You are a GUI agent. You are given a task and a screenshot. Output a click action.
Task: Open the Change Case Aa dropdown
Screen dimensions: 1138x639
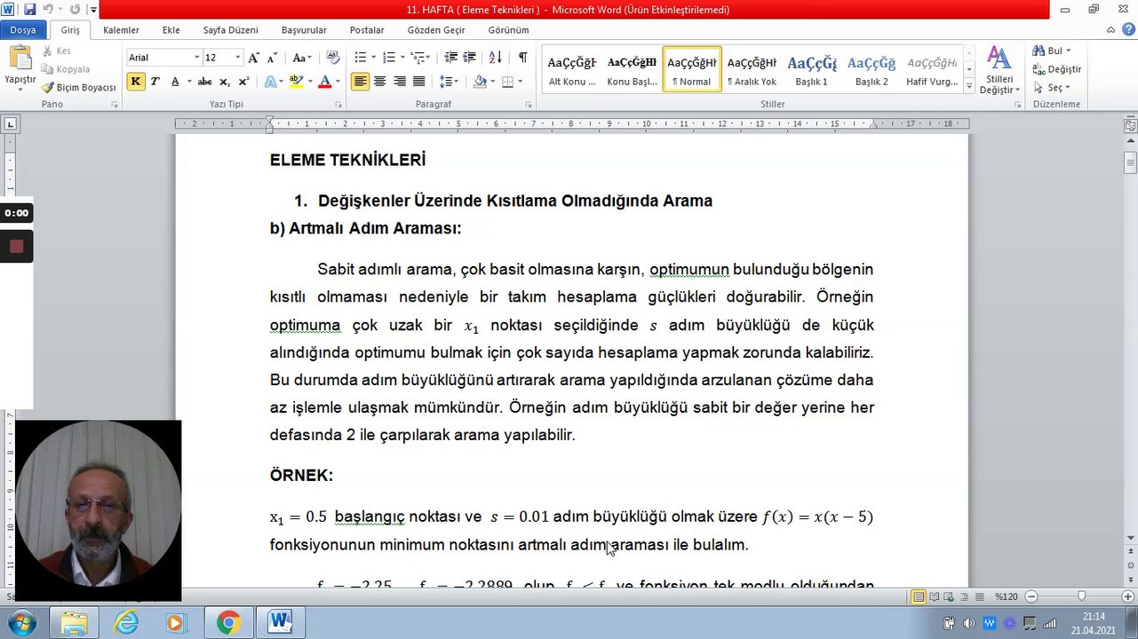pos(301,58)
